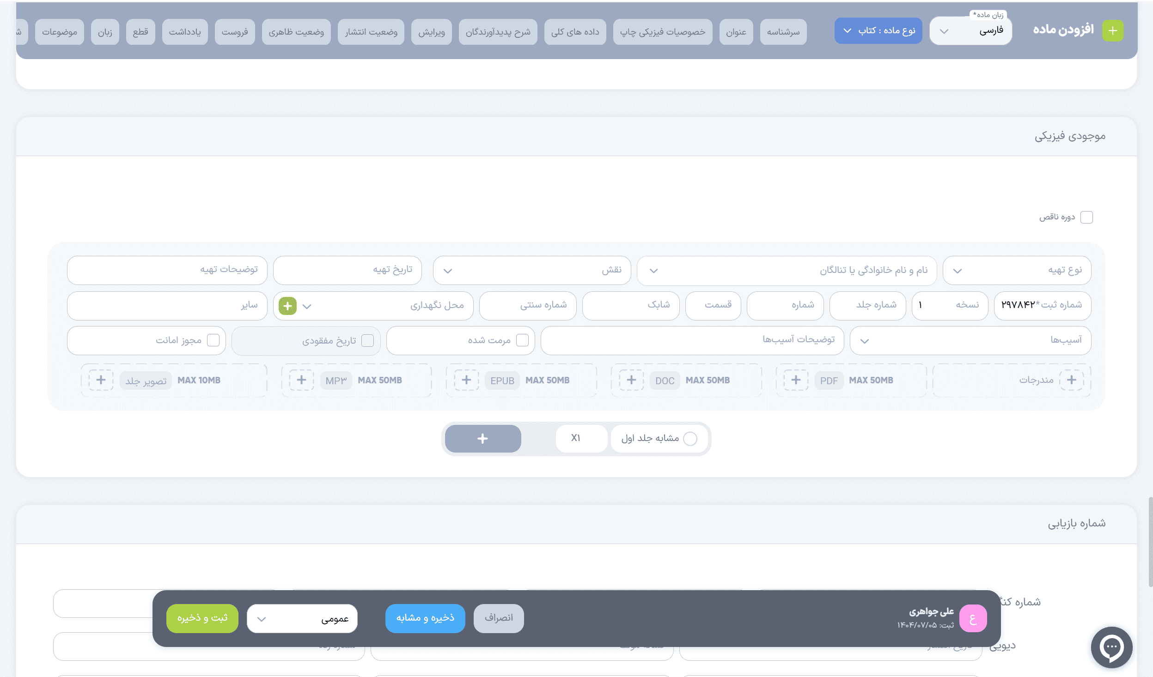
Task: Expand the آسیب‌ها dropdown
Action: click(x=970, y=341)
